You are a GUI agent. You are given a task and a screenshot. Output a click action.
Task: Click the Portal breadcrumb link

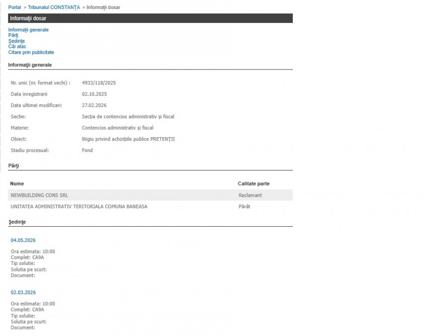14,7
